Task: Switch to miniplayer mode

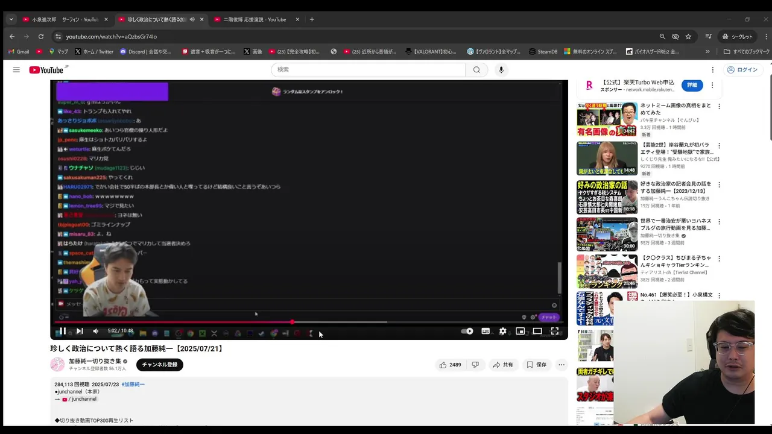Action: click(x=520, y=331)
